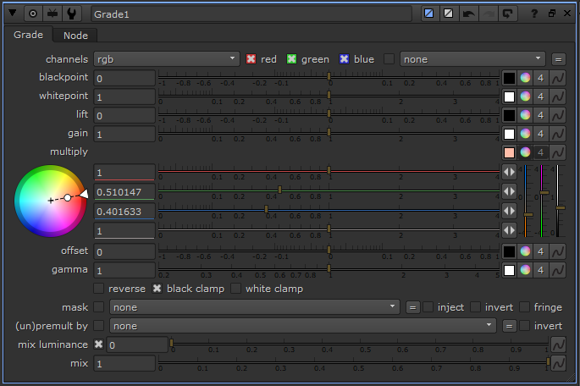Turn off the black clamp checkbox
This screenshot has height=386, width=580.
pyautogui.click(x=157, y=289)
